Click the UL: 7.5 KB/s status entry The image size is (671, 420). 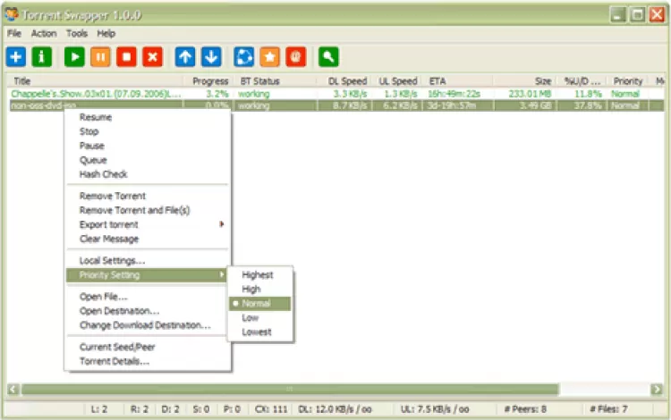pyautogui.click(x=435, y=409)
